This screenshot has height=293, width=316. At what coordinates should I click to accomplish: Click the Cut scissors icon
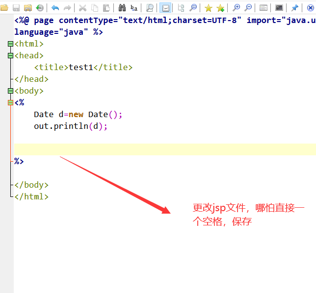(82, 8)
